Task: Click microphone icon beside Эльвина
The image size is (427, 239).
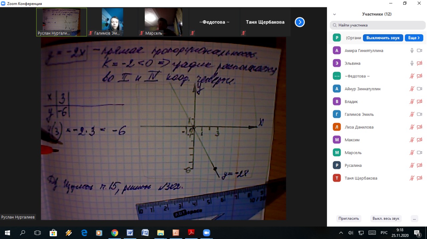Action: pyautogui.click(x=412, y=63)
